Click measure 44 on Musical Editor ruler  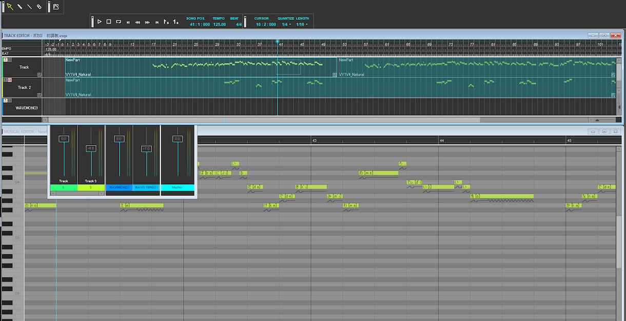point(441,141)
